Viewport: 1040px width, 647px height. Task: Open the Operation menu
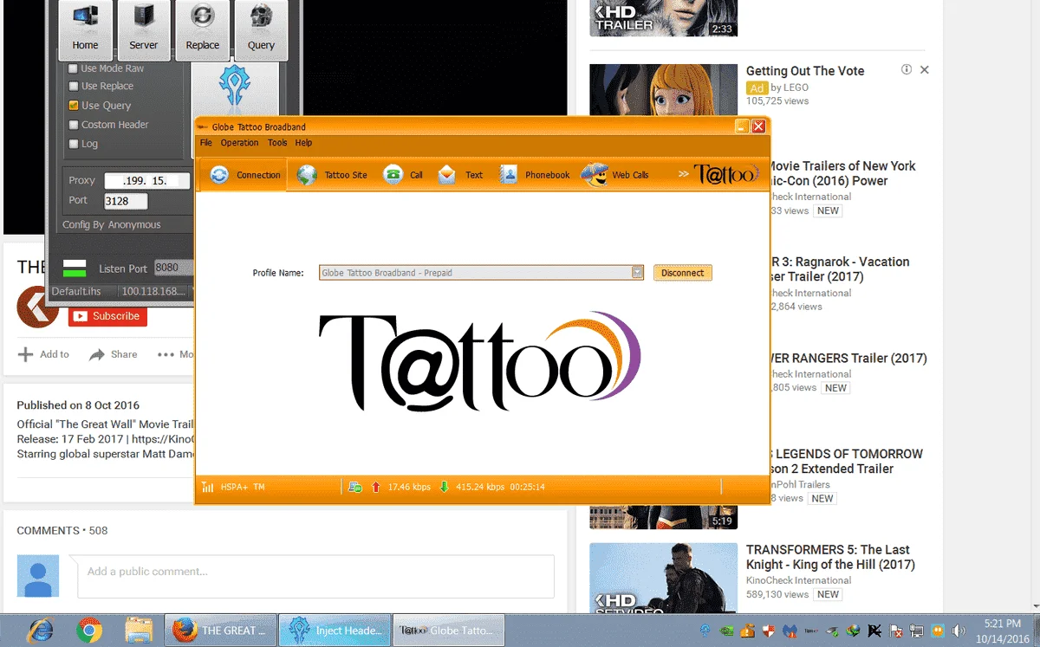239,143
